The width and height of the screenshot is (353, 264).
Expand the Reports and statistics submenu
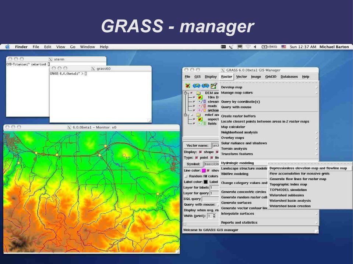[x=269, y=223]
